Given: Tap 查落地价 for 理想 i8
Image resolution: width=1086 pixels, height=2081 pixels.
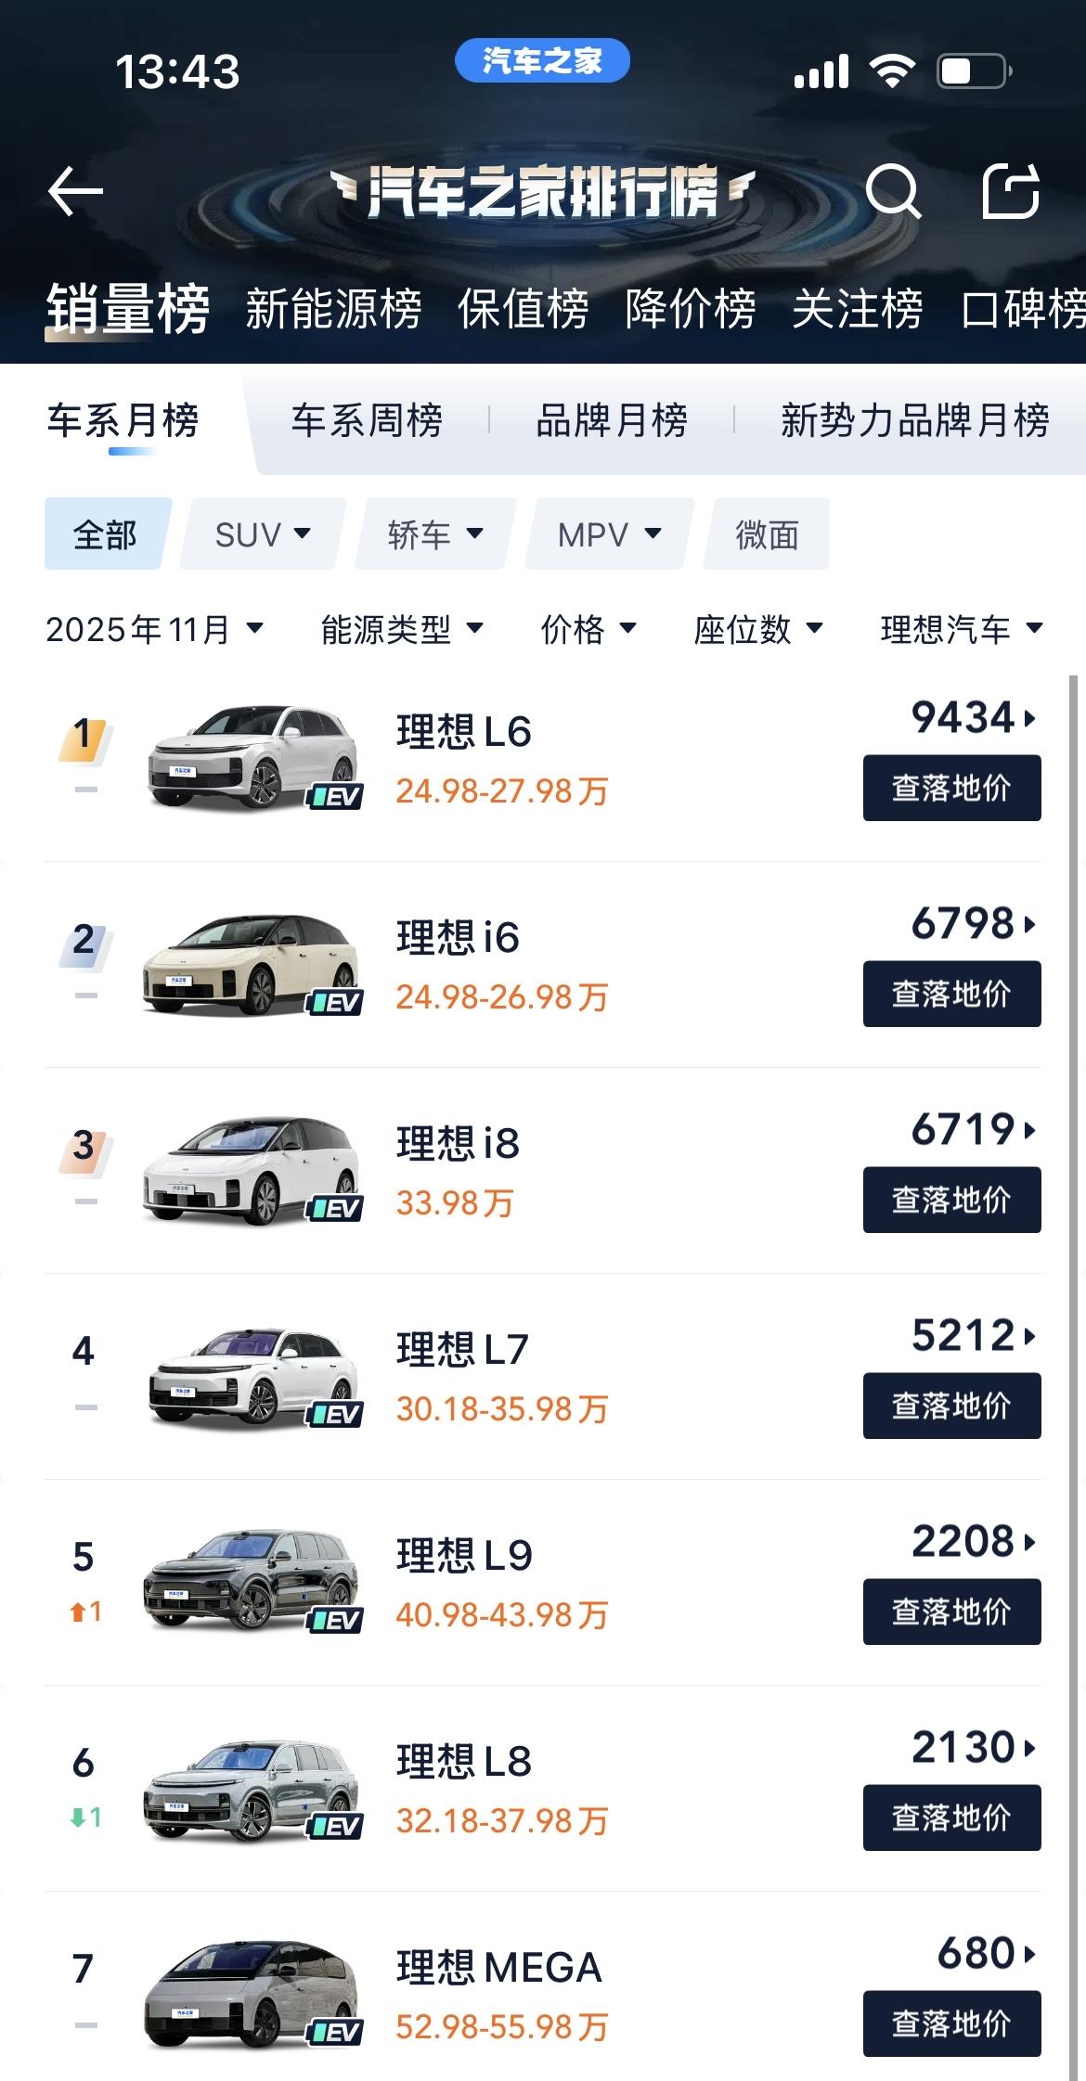Looking at the screenshot, I should click(952, 1200).
